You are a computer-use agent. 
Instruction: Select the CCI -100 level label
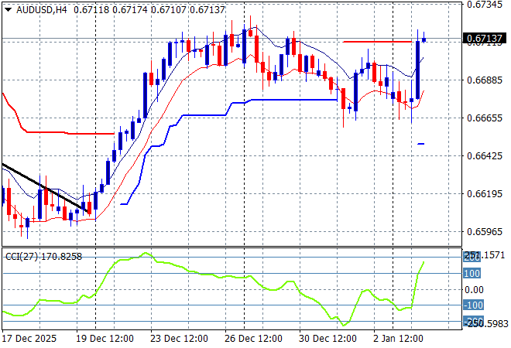pyautogui.click(x=473, y=305)
